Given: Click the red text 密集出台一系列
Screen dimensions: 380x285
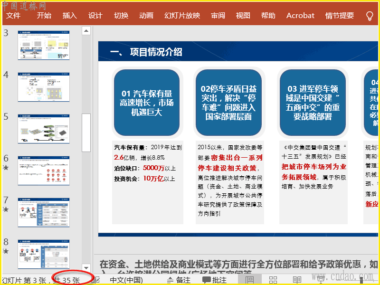Looking at the screenshot, I should (237, 158).
